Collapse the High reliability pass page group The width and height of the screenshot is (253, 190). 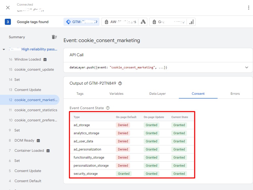tap(4, 49)
